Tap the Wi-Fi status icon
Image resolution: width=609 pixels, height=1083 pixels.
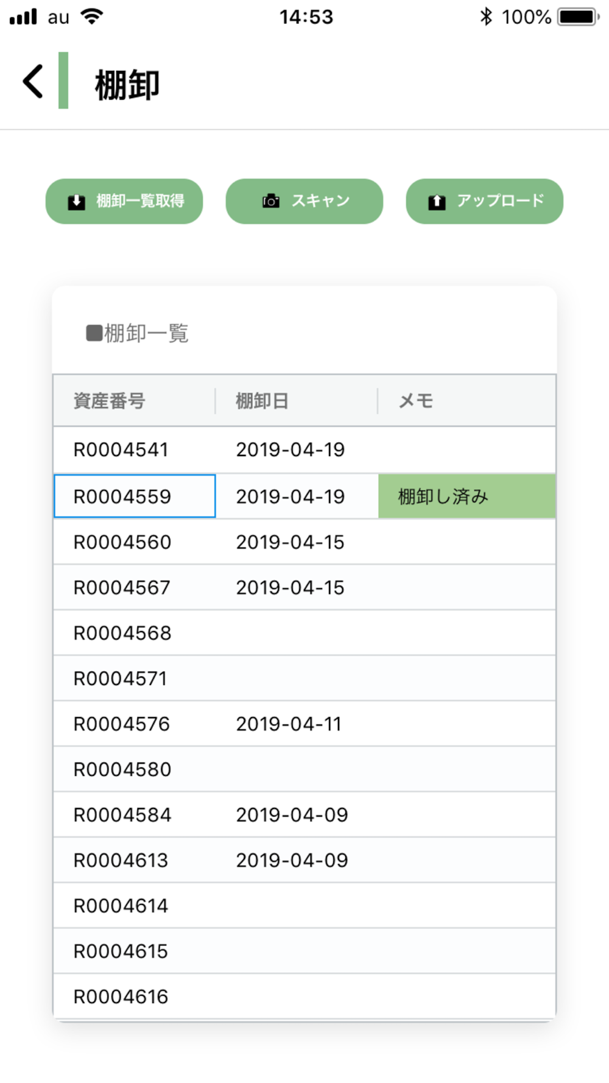[x=91, y=16]
